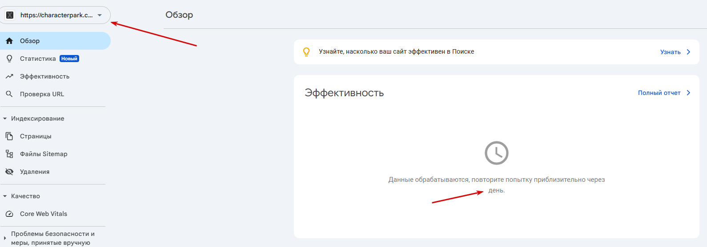Click the trend chart icon beside Эффективность
Image resolution: width=707 pixels, height=247 pixels.
pyautogui.click(x=9, y=76)
